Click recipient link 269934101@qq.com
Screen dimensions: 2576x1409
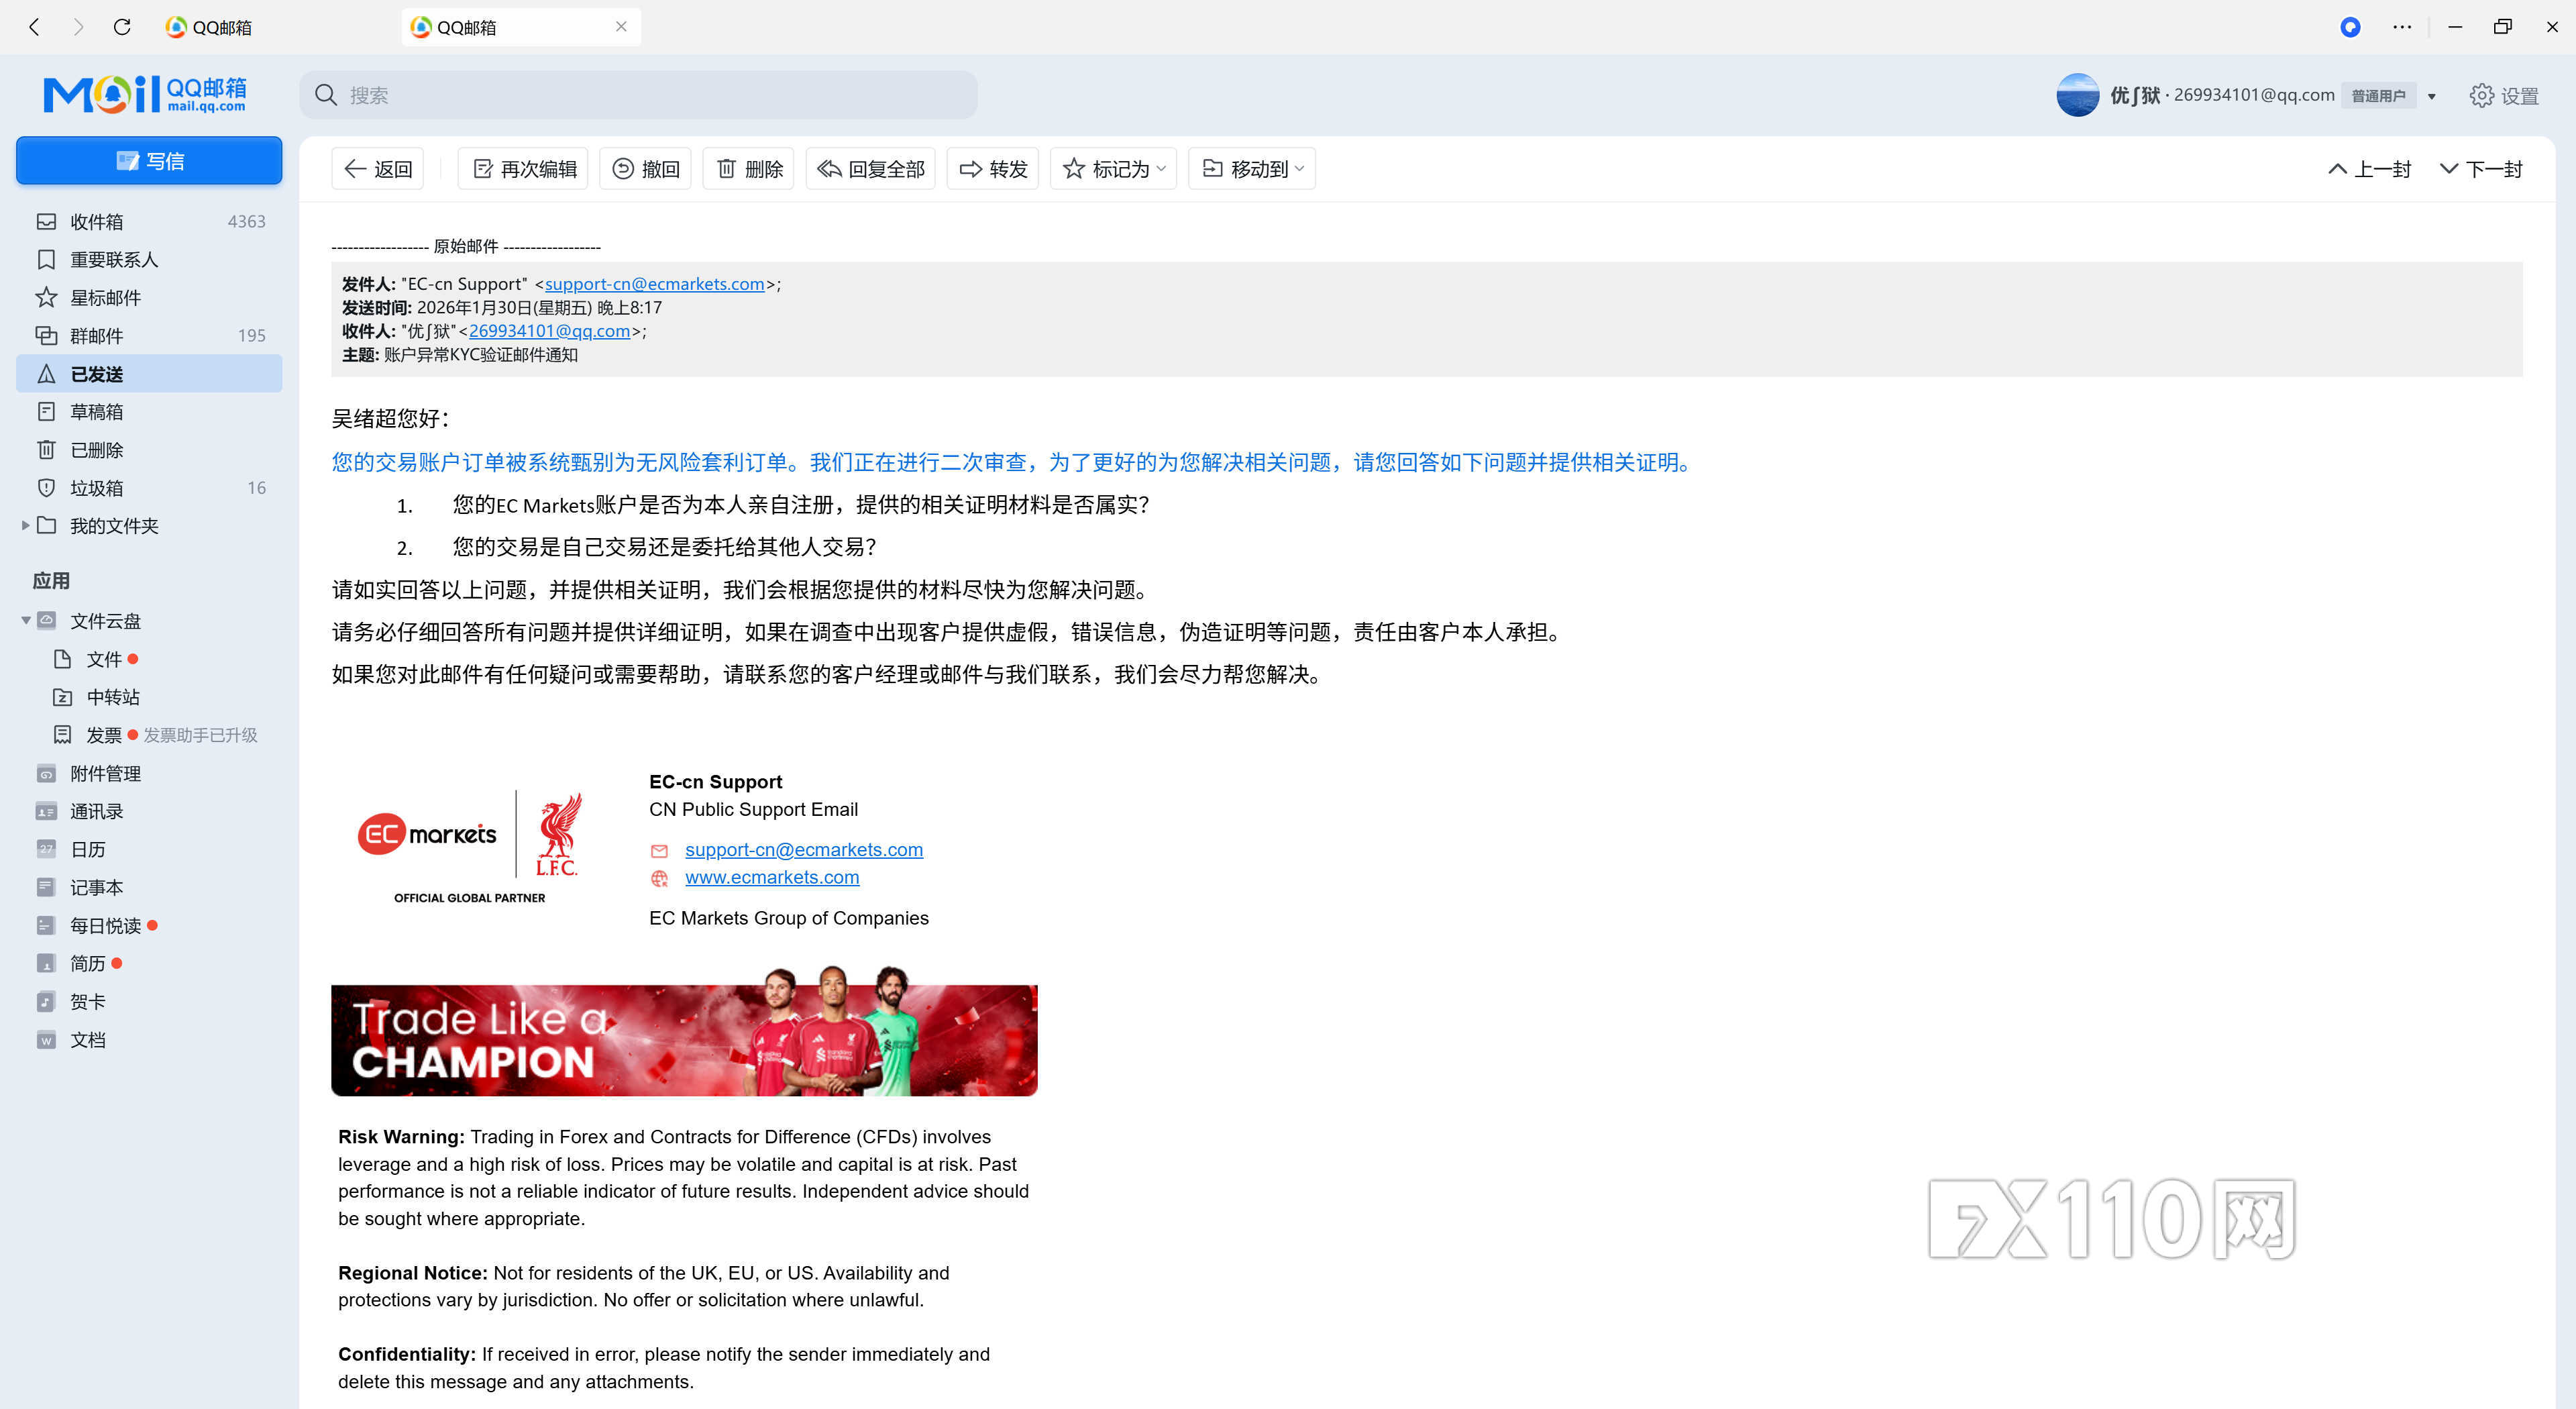pos(549,331)
